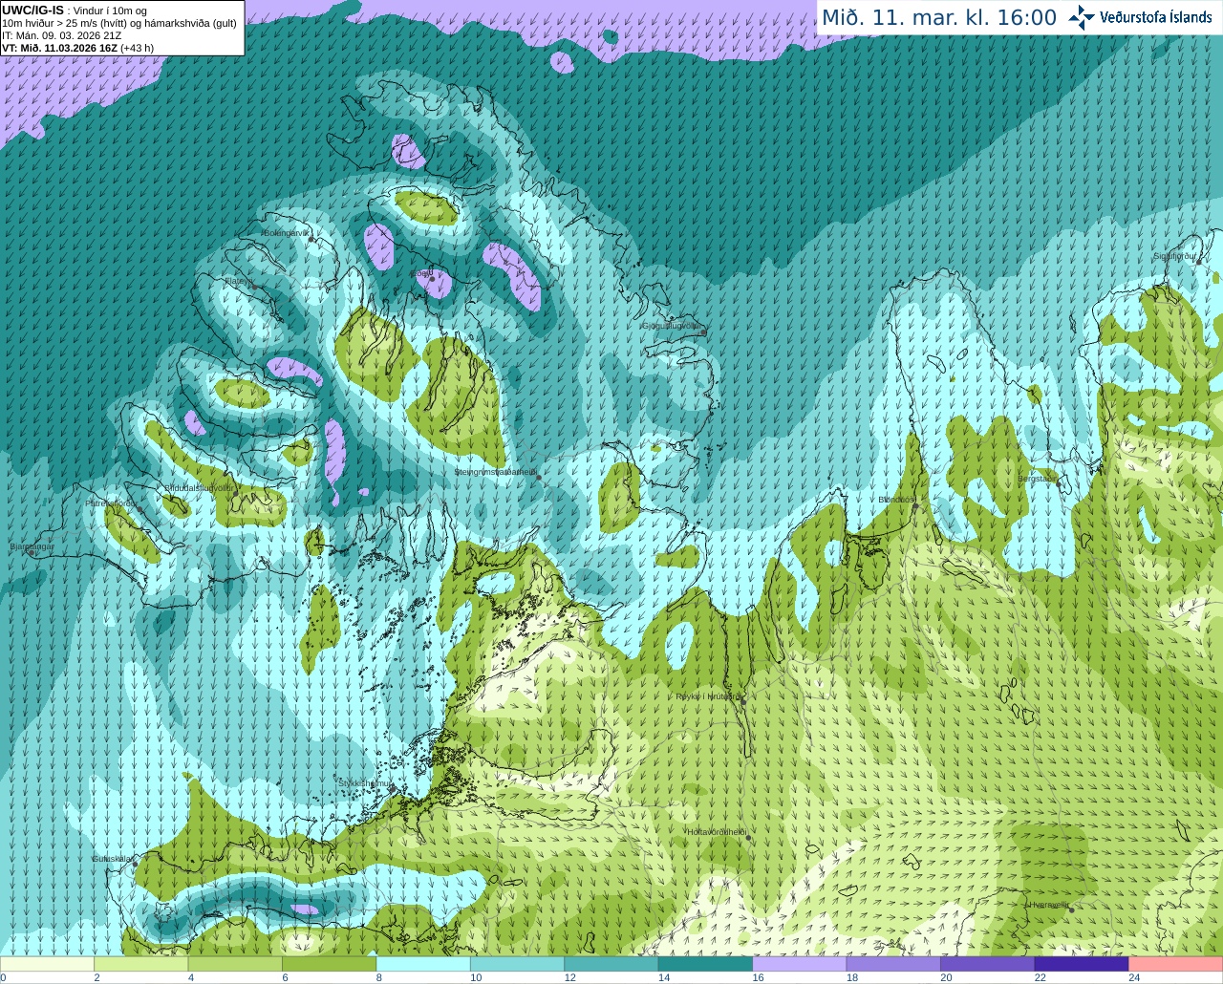Image resolution: width=1223 pixels, height=984 pixels.
Task: Click the 4–6 m/s legend swatch
Action: click(235, 963)
